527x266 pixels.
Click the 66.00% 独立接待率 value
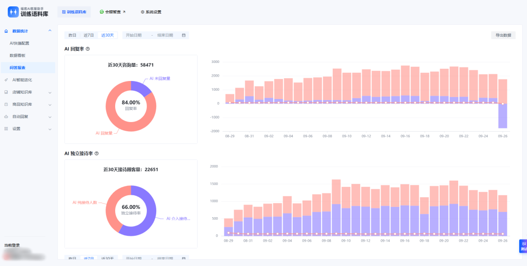(x=131, y=207)
